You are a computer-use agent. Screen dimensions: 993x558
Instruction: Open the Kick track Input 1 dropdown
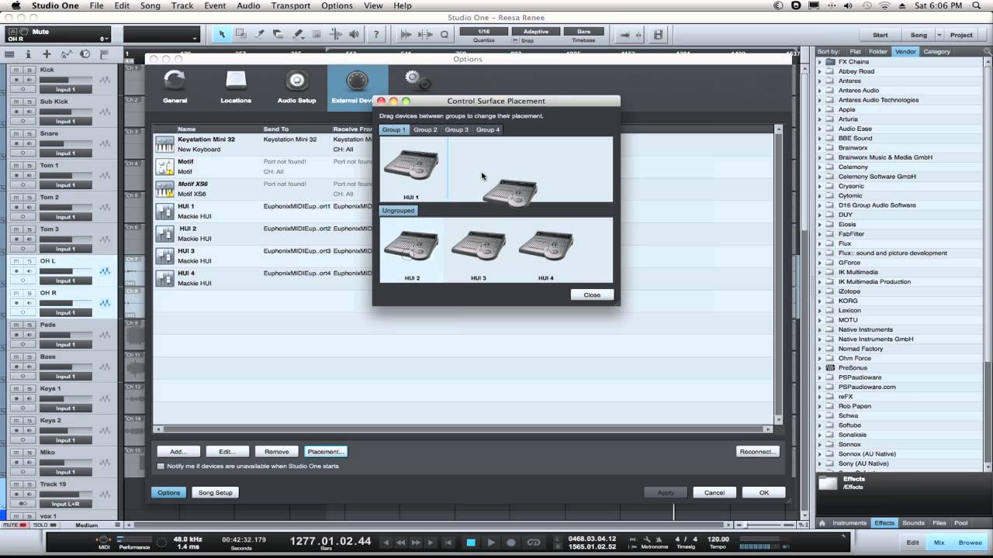(65, 89)
